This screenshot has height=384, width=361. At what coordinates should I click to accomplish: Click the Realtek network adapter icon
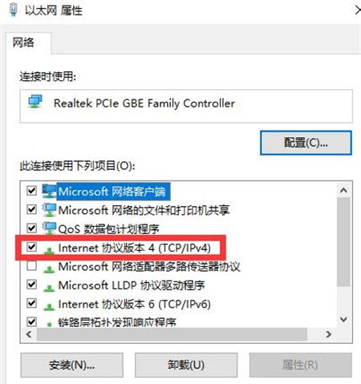(x=35, y=102)
